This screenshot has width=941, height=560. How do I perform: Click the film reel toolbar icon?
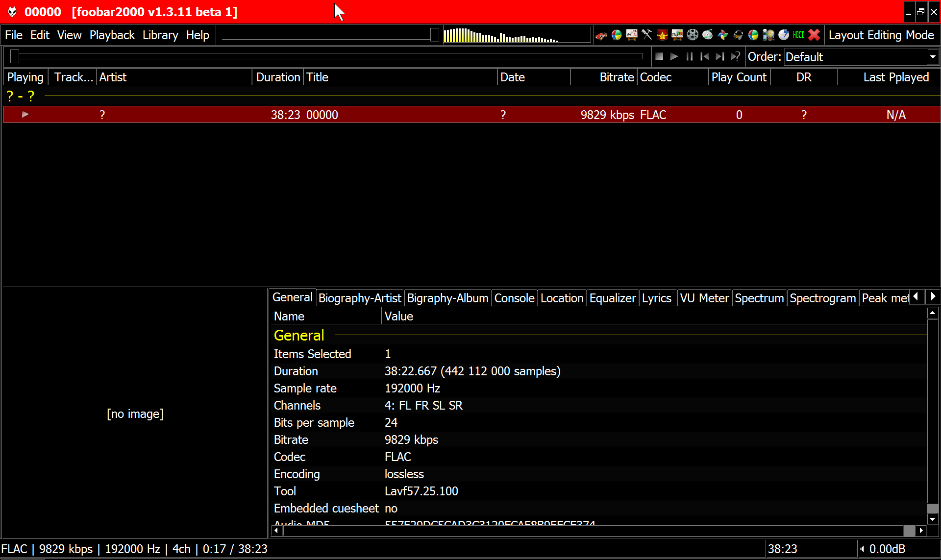[x=693, y=35]
